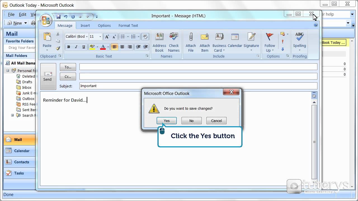This screenshot has height=201, width=358.
Task: Toggle Align Text Left
Action: click(114, 47)
